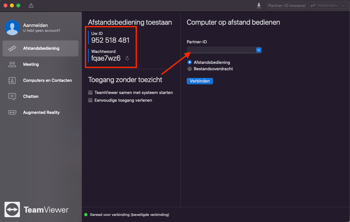Click the green connection status indicator
The height and width of the screenshot is (222, 350).
click(x=86, y=215)
